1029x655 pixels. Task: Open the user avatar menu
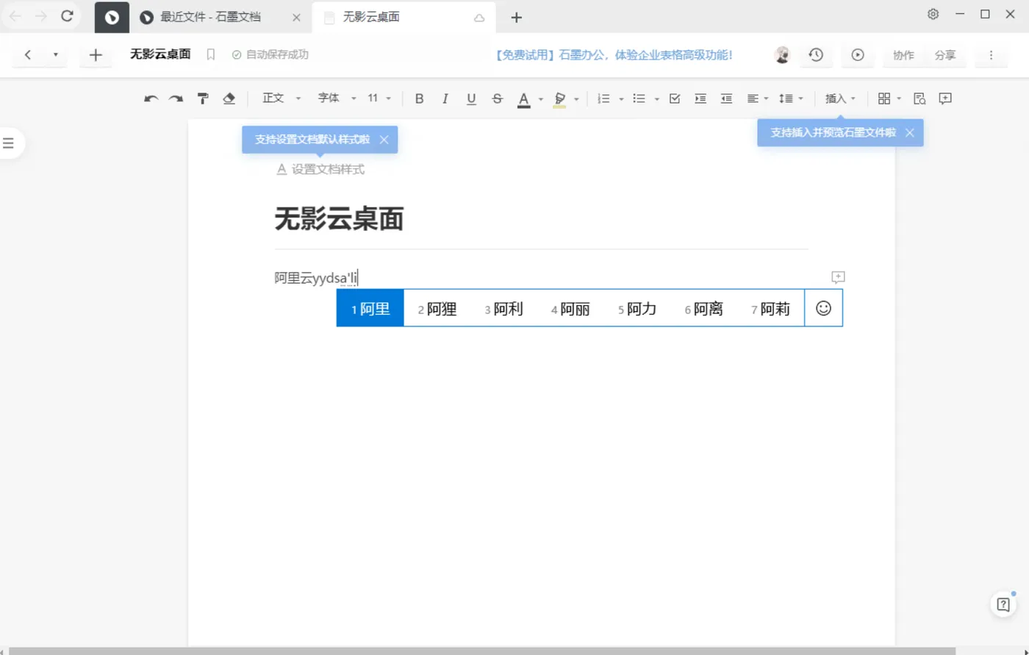782,54
